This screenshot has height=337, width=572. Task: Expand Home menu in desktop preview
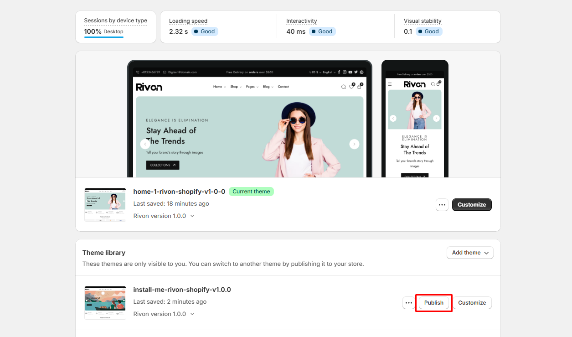click(x=220, y=87)
